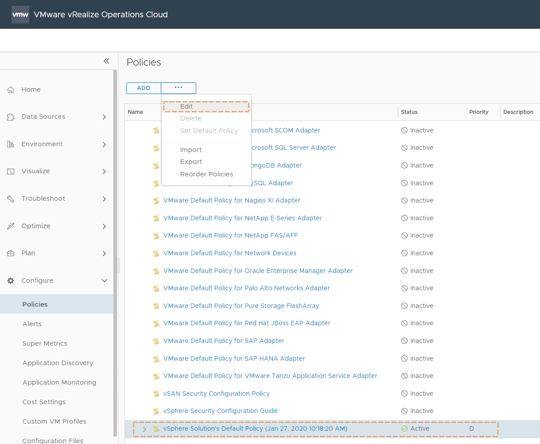Screen dimensions: 540x444
Task: Click priority value D in vSphere Solution's row
Action: coord(472,428)
